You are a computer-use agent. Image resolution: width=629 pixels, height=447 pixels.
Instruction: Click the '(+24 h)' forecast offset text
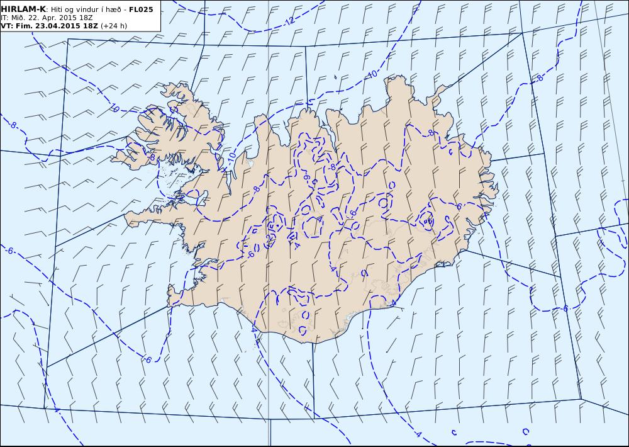coord(113,26)
